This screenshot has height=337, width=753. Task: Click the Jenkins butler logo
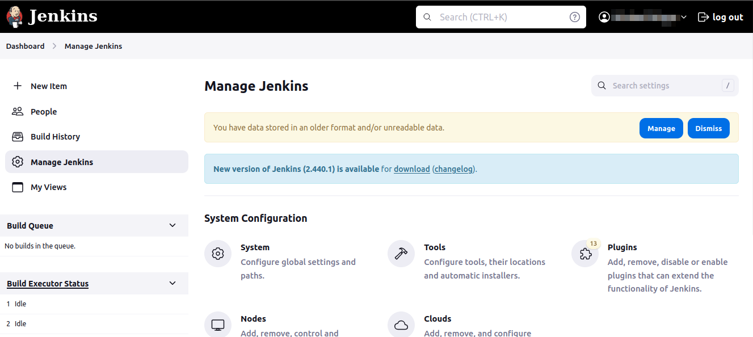(x=15, y=16)
